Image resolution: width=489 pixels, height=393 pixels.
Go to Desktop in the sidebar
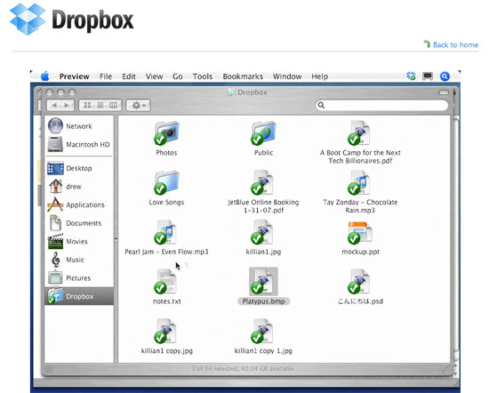pos(79,168)
